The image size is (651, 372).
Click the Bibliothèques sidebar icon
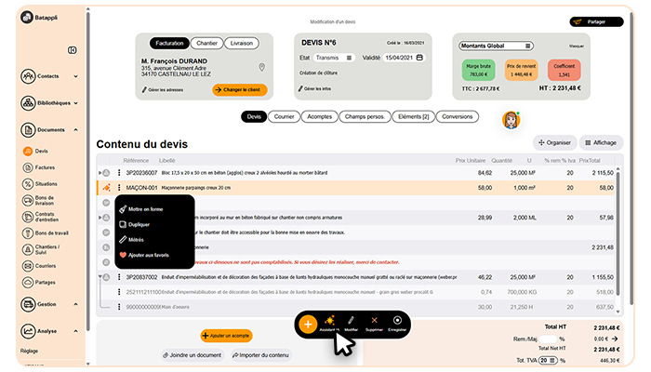(28, 103)
